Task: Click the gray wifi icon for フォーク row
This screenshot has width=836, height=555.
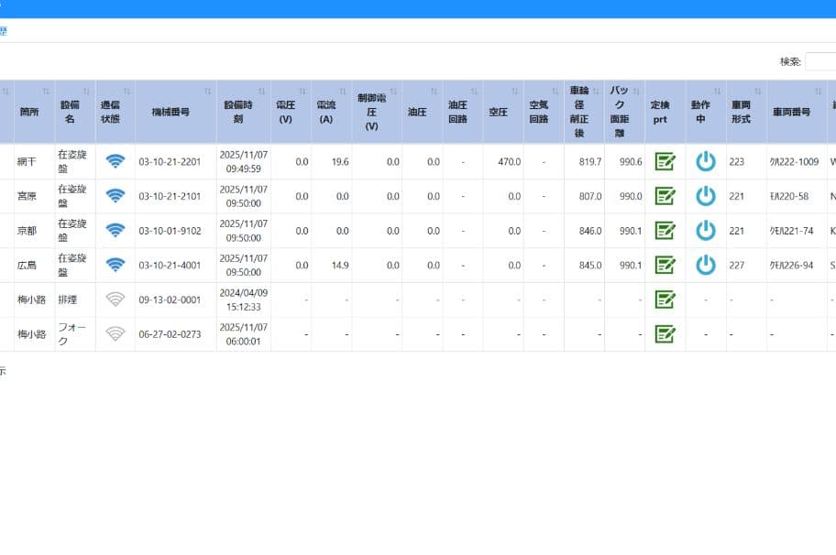Action: [x=115, y=334]
